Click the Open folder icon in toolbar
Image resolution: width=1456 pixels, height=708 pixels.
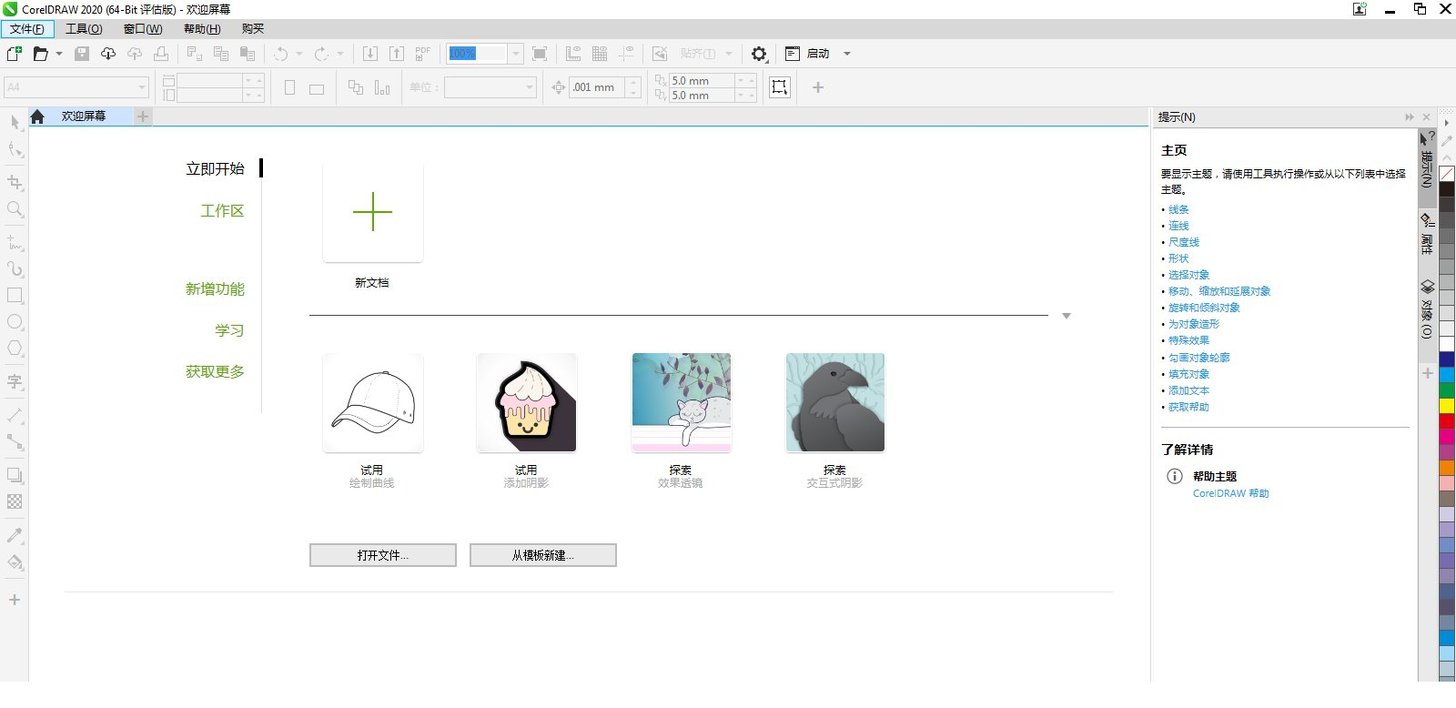[41, 54]
